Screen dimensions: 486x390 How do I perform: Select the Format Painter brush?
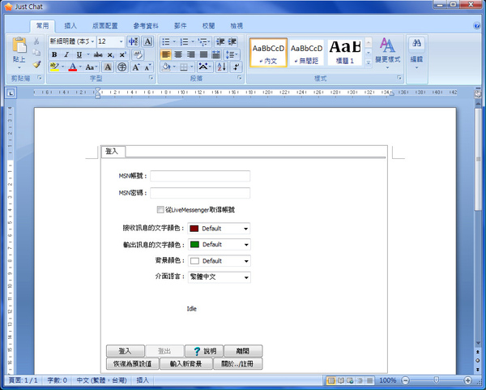36,64
